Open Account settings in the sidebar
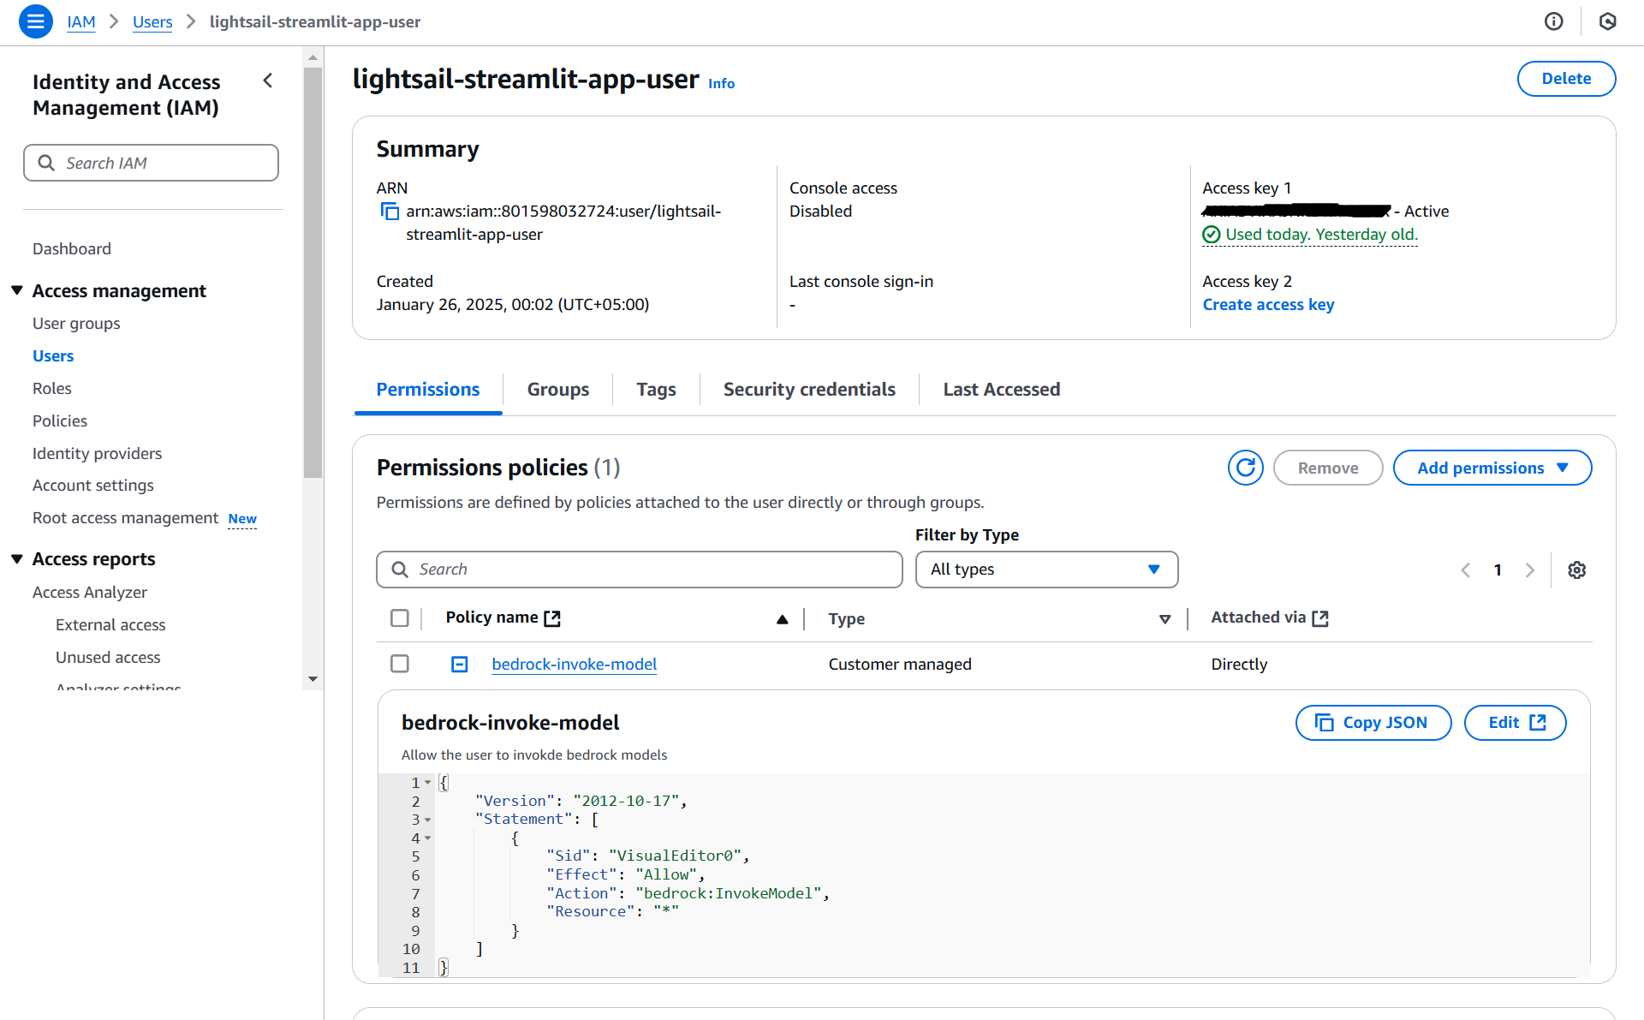 (x=93, y=486)
